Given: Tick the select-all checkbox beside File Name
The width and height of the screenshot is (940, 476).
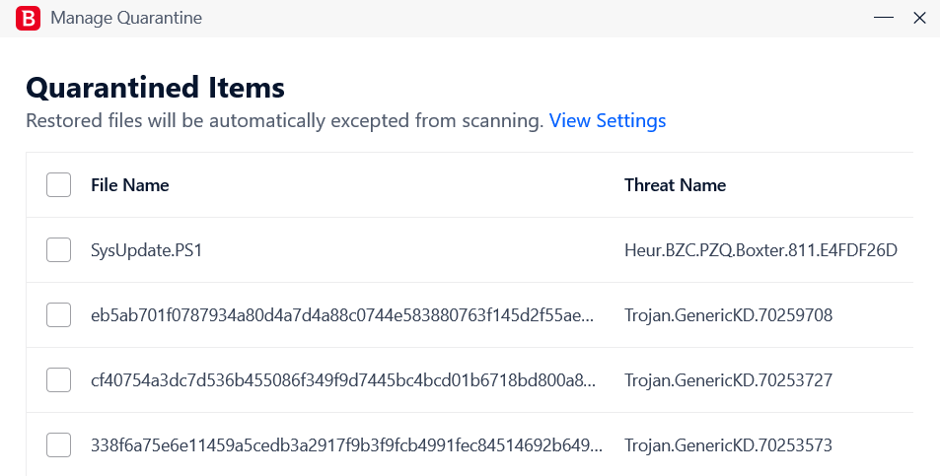Looking at the screenshot, I should 59,185.
